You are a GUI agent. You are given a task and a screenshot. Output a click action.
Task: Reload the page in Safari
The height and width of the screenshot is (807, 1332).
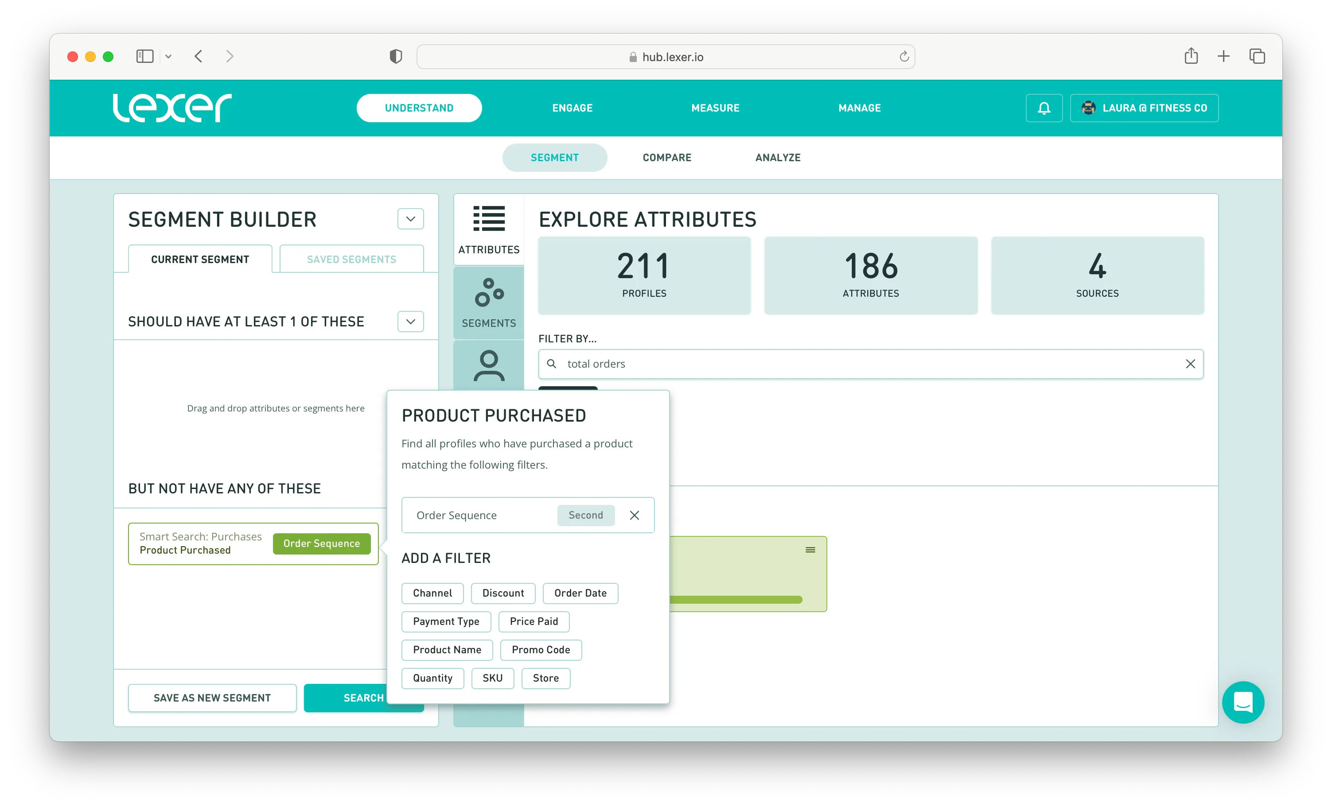(904, 57)
